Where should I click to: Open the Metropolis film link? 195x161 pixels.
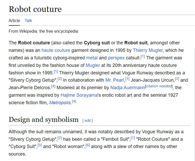coord(60,103)
